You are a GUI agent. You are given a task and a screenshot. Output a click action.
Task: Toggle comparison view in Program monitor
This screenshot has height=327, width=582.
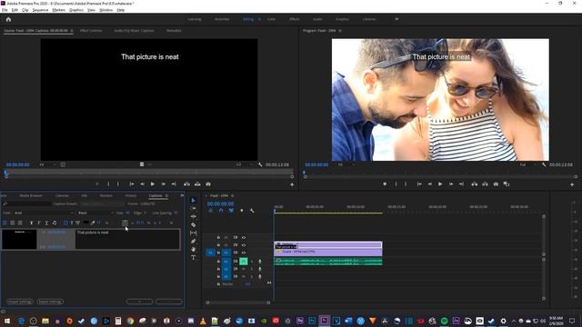tap(507, 183)
